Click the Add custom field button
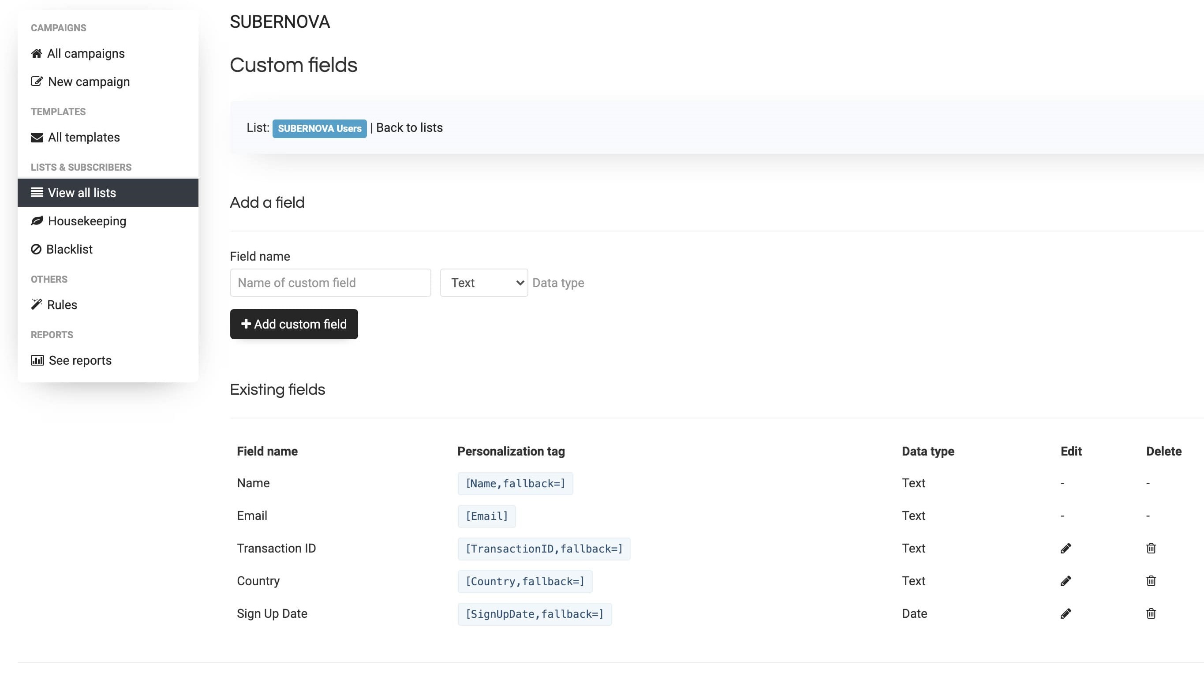The image size is (1204, 680). [x=294, y=324]
